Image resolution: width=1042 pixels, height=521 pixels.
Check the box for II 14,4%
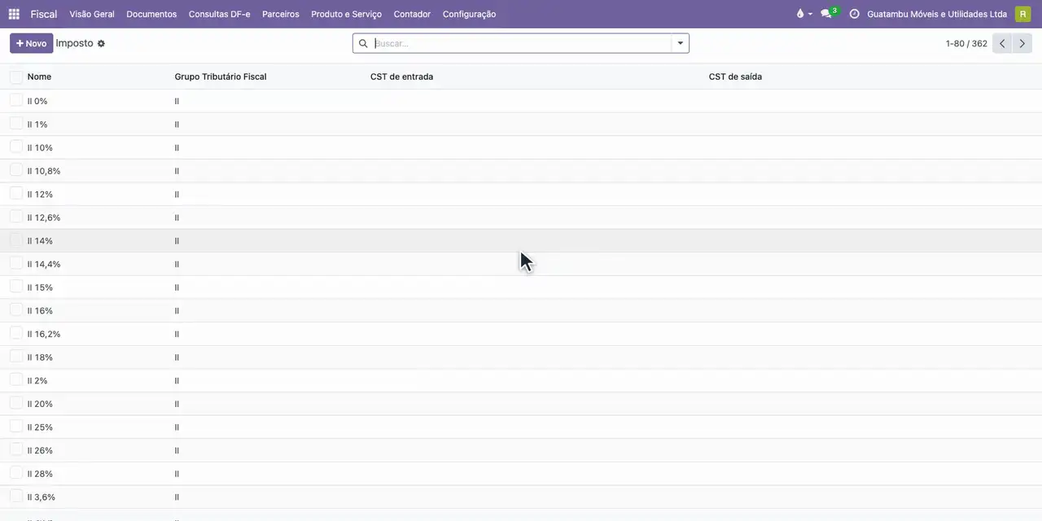tap(16, 264)
